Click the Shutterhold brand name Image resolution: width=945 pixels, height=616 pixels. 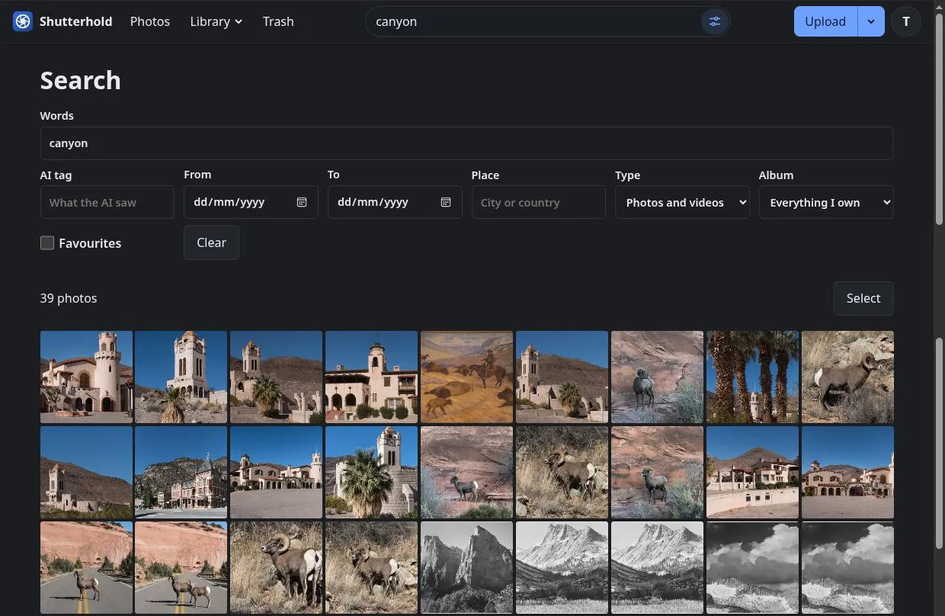[76, 21]
